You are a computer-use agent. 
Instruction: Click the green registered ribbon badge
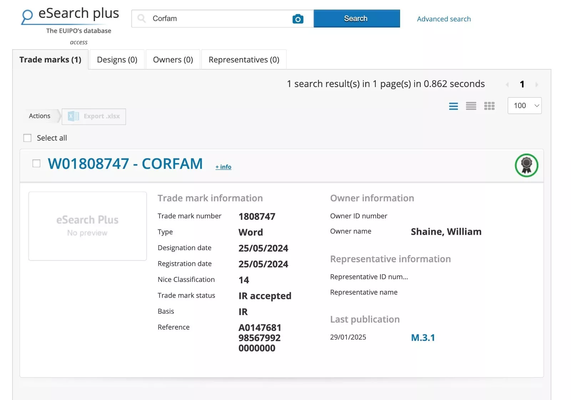[526, 165]
